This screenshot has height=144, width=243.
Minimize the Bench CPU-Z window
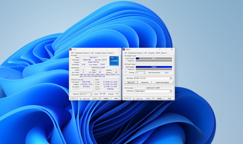(160, 49)
